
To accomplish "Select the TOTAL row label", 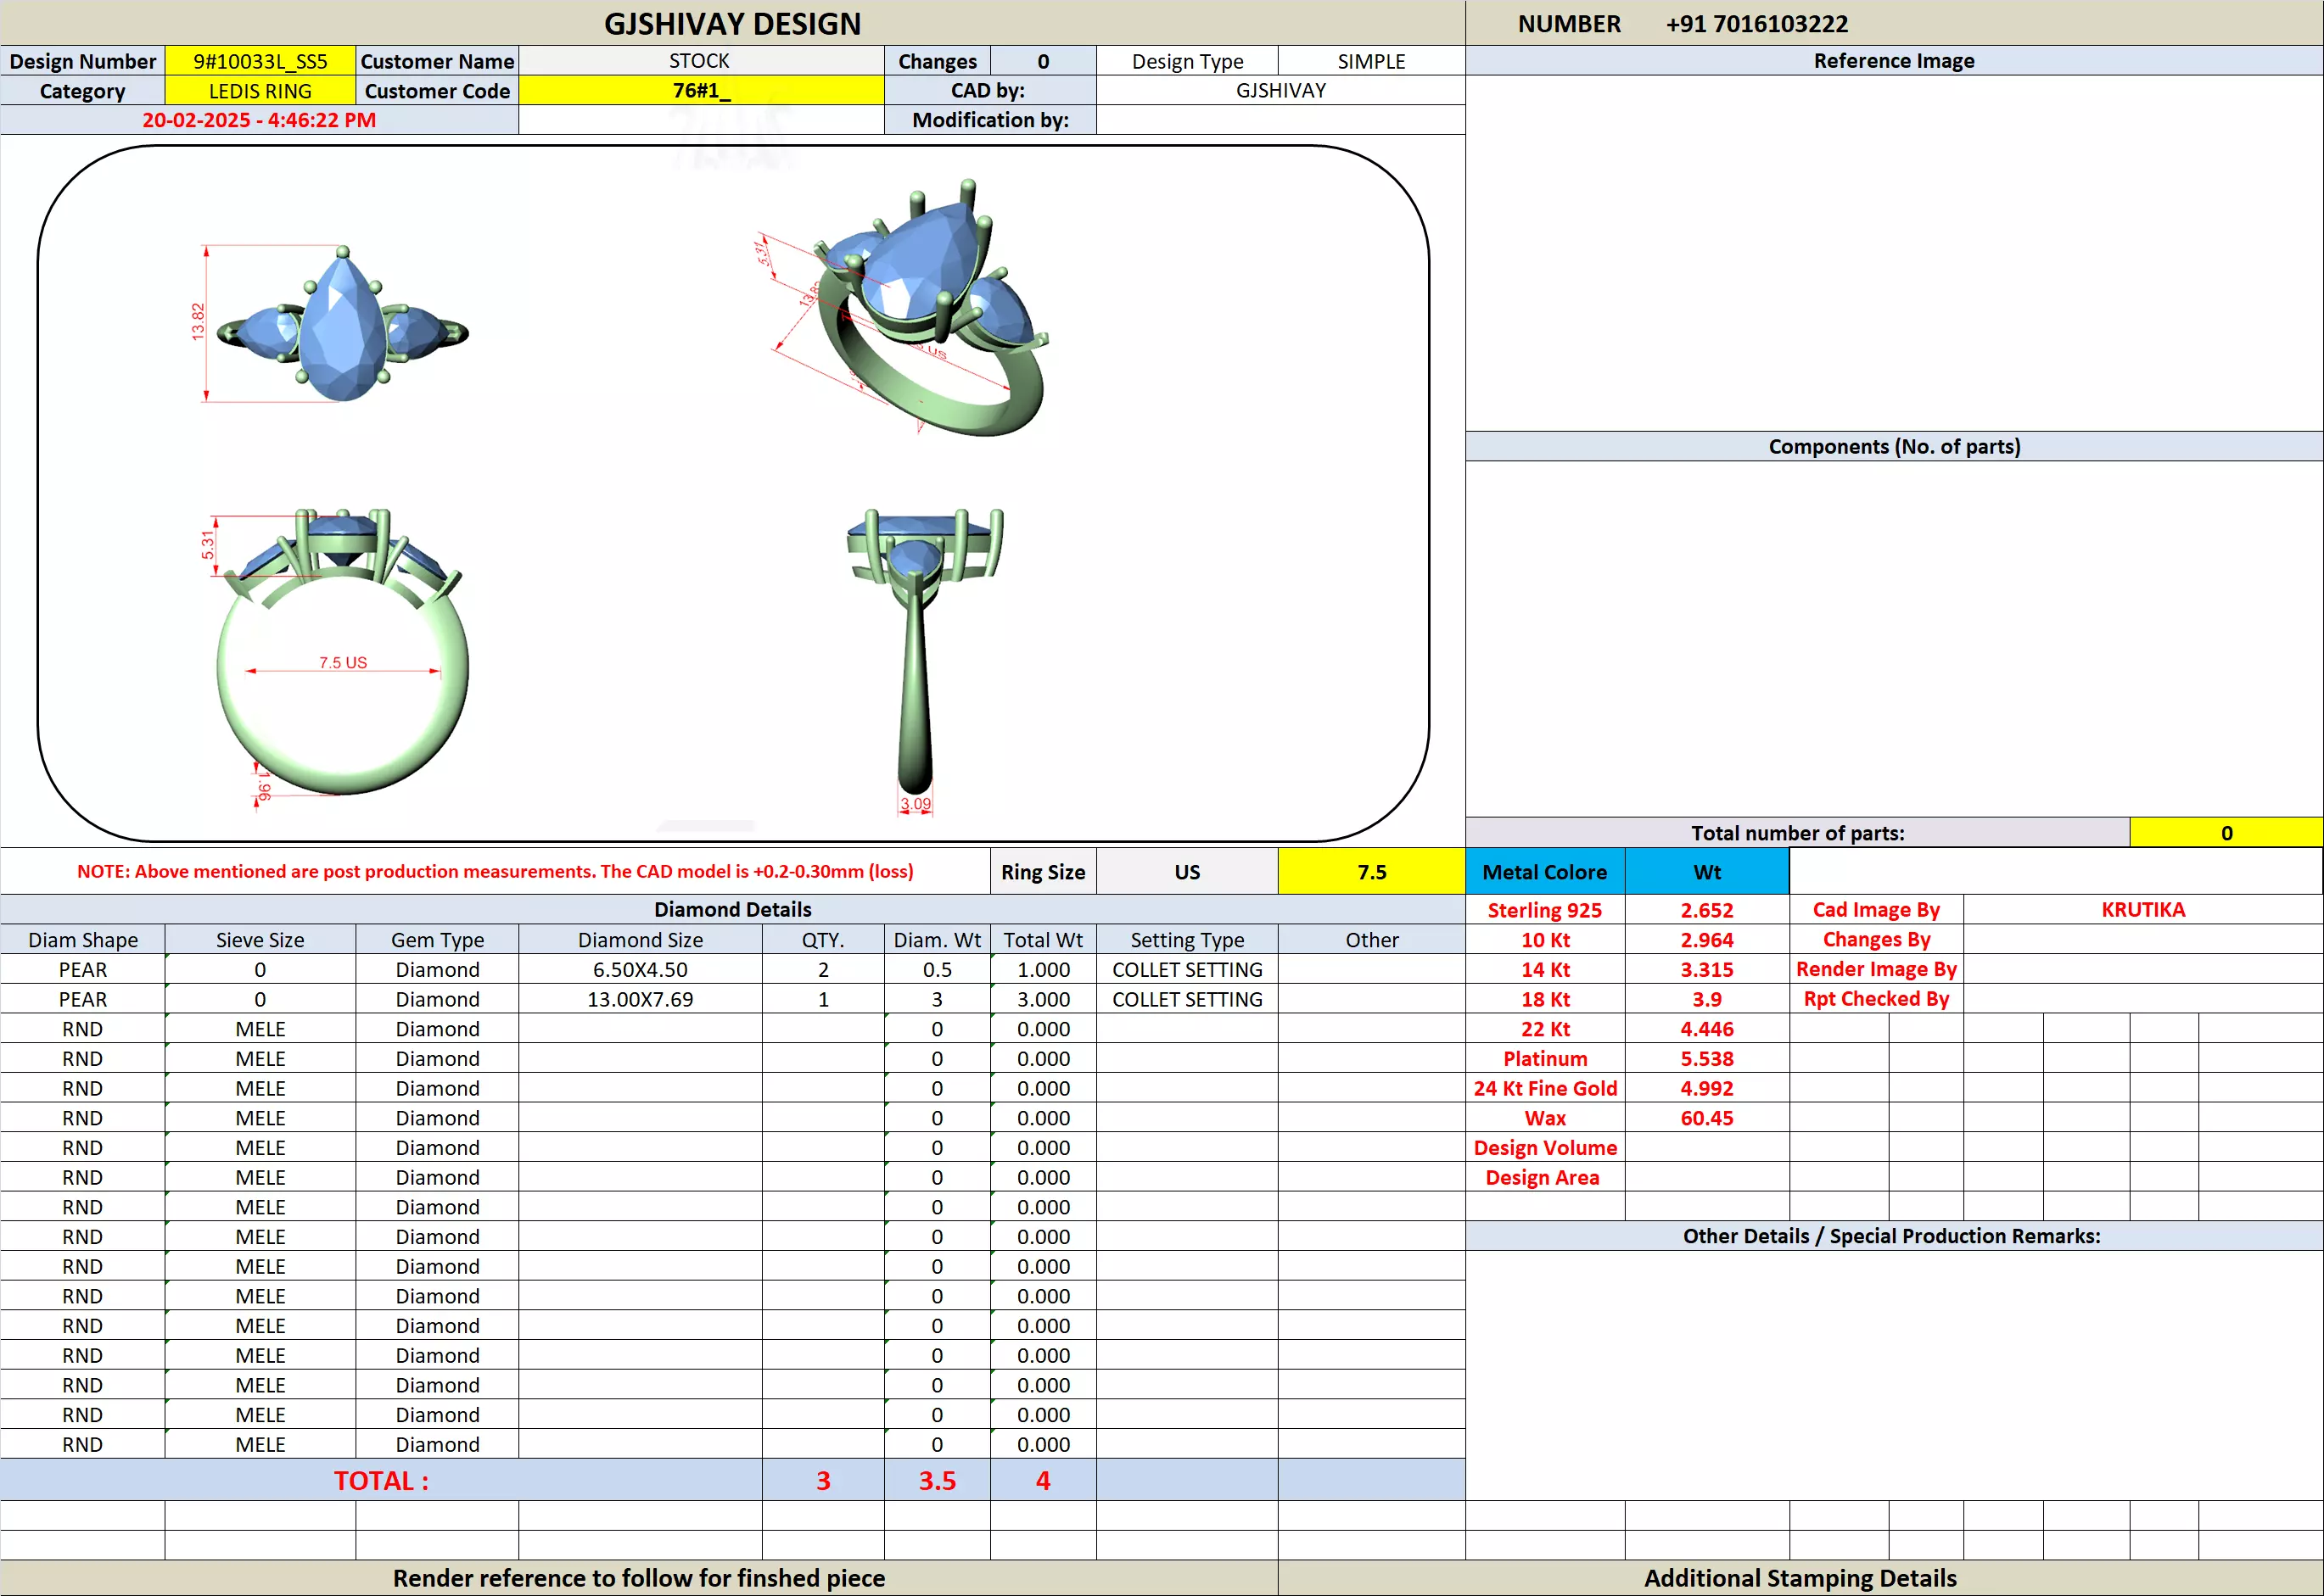I will [380, 1480].
